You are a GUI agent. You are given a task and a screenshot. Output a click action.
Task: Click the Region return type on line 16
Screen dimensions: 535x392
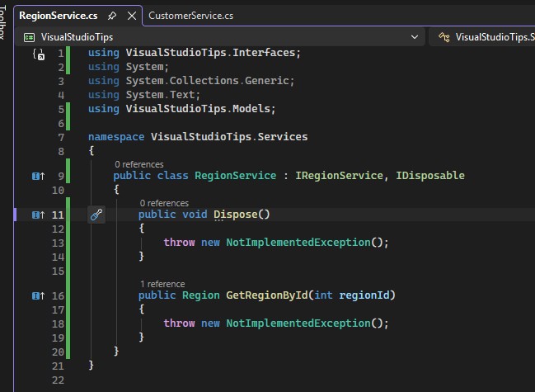tap(201, 295)
